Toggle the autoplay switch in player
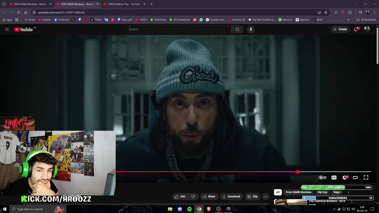 tap(322, 177)
